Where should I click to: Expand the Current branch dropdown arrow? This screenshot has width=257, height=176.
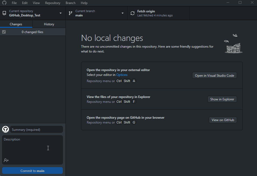click(x=122, y=13)
